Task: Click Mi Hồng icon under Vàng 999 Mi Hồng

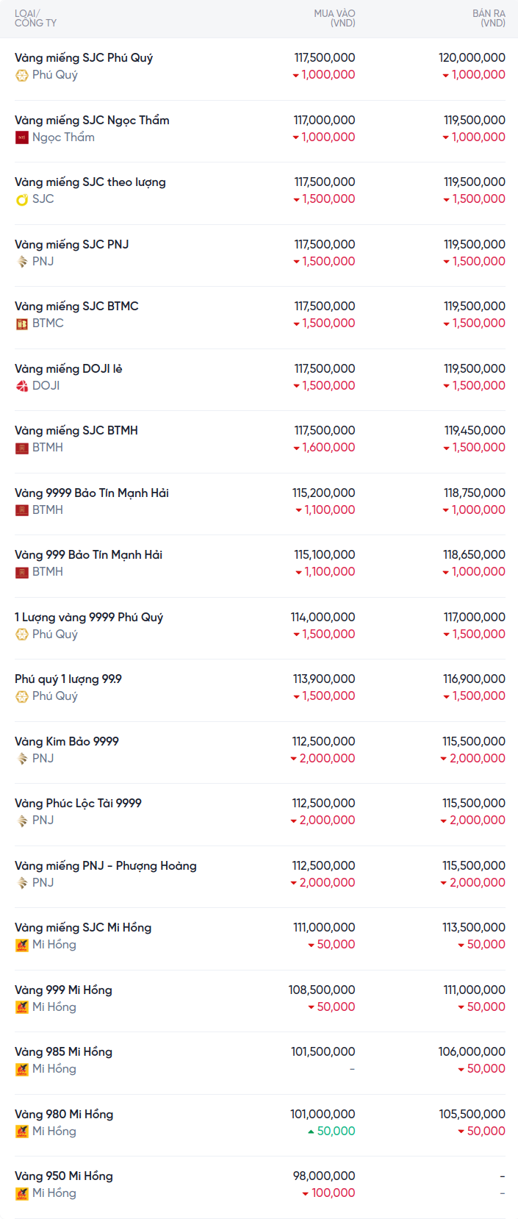Action: tap(22, 1007)
